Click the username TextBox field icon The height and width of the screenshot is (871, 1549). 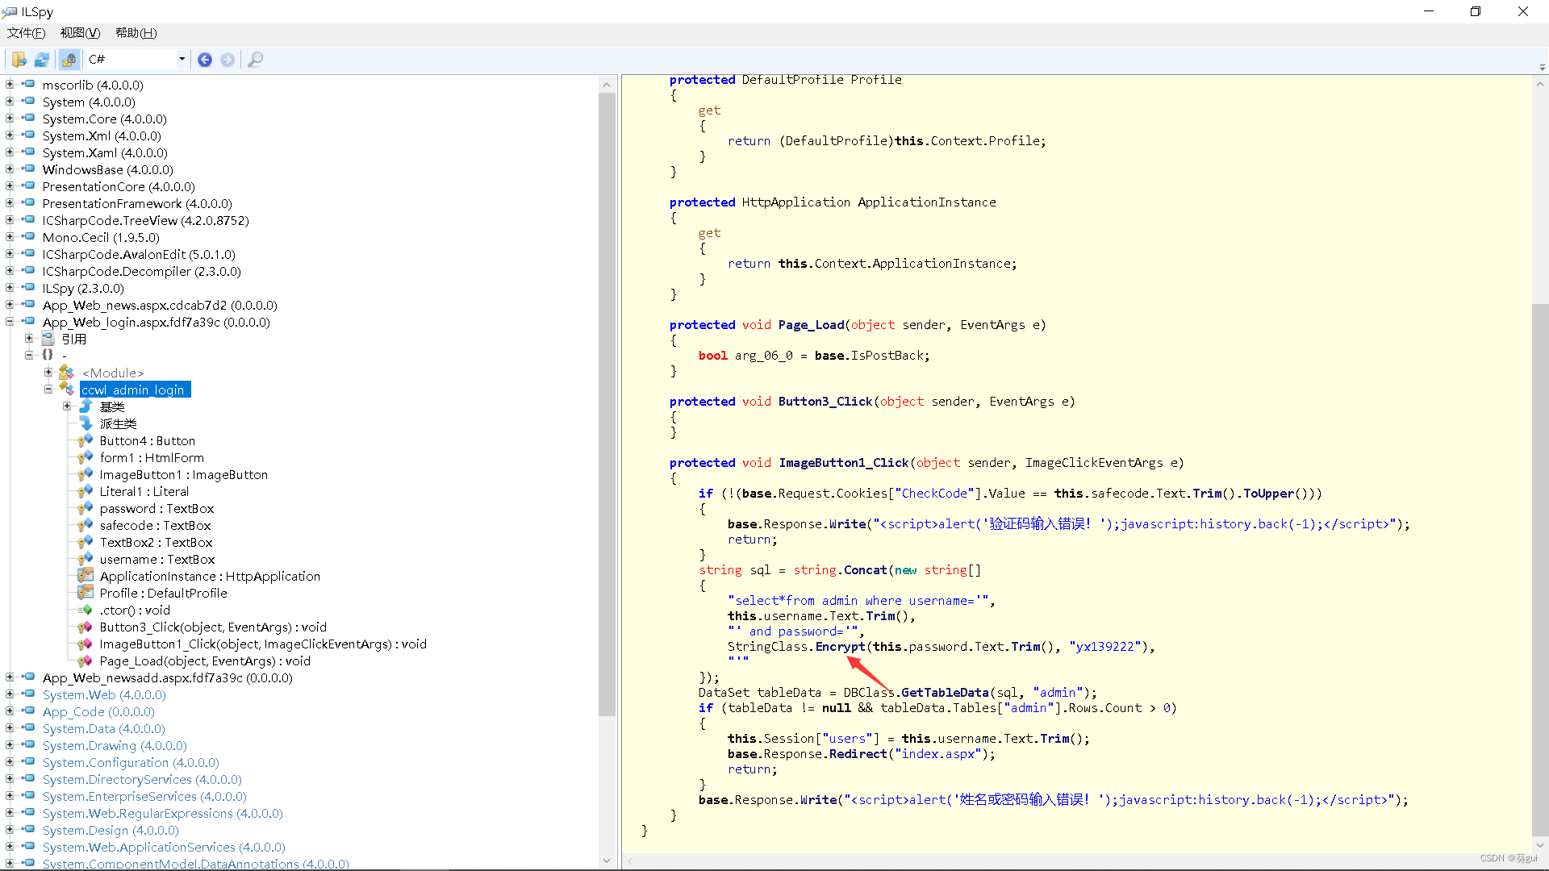tap(86, 558)
